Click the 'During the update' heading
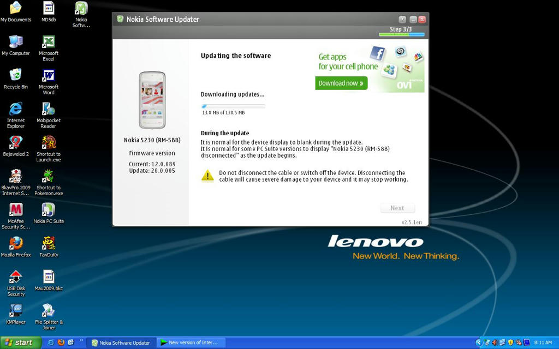This screenshot has width=559, height=349. click(225, 133)
